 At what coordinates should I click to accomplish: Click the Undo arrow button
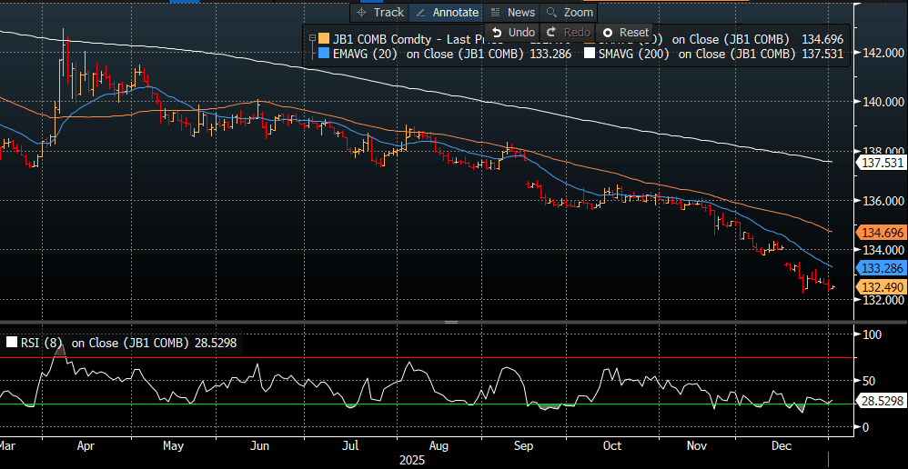[x=513, y=33]
